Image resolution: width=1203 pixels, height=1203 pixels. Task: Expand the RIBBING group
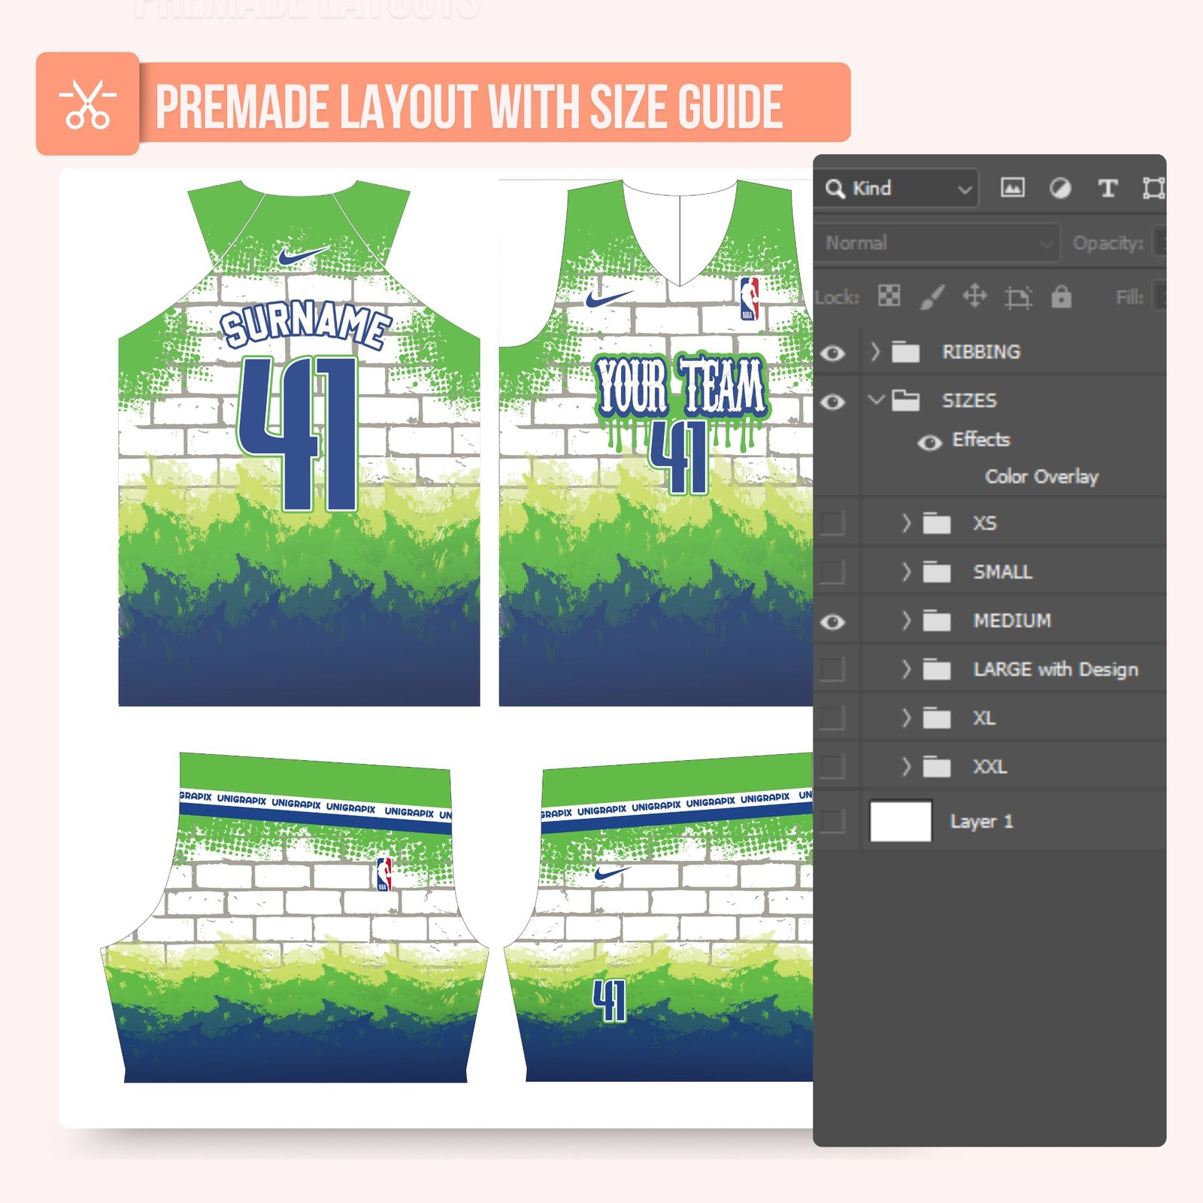coord(874,352)
